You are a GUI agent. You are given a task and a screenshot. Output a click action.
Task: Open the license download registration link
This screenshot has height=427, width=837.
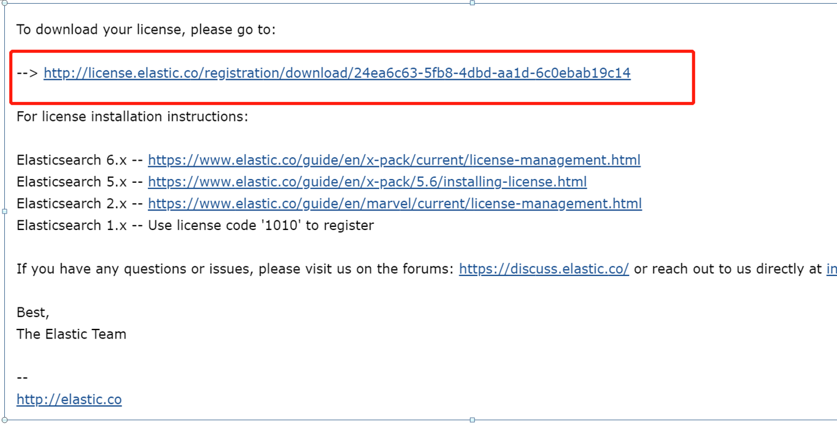pyautogui.click(x=337, y=73)
